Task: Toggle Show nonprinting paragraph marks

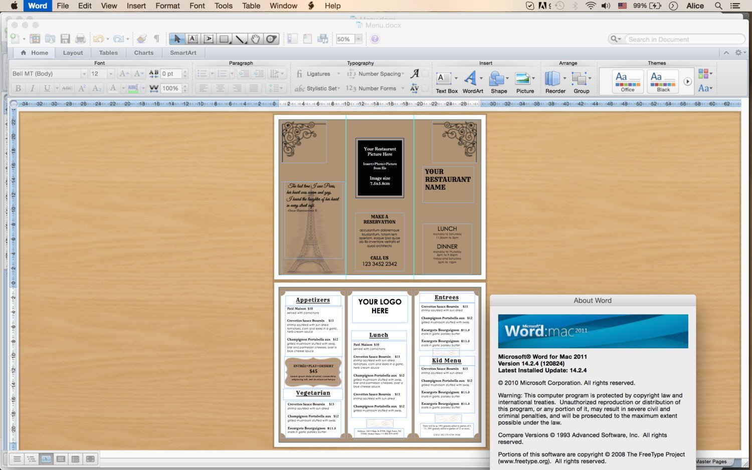Action: (156, 39)
